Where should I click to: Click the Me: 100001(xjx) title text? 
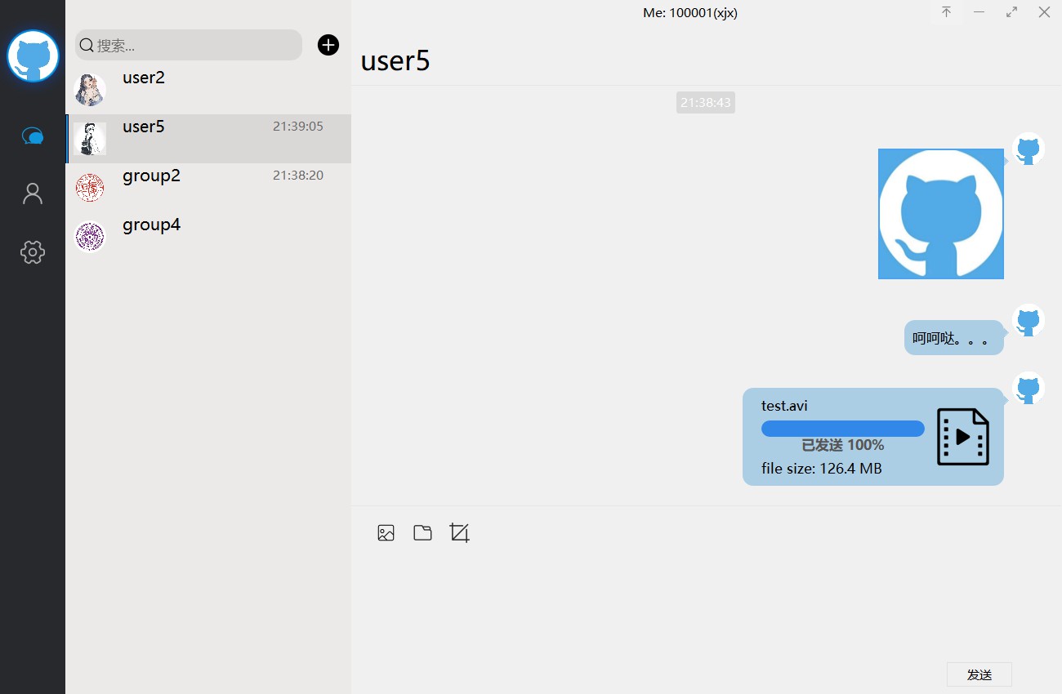pos(690,12)
